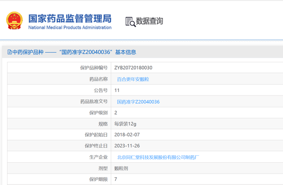
Task: Select the value 每袋装12g
Action: (125, 124)
